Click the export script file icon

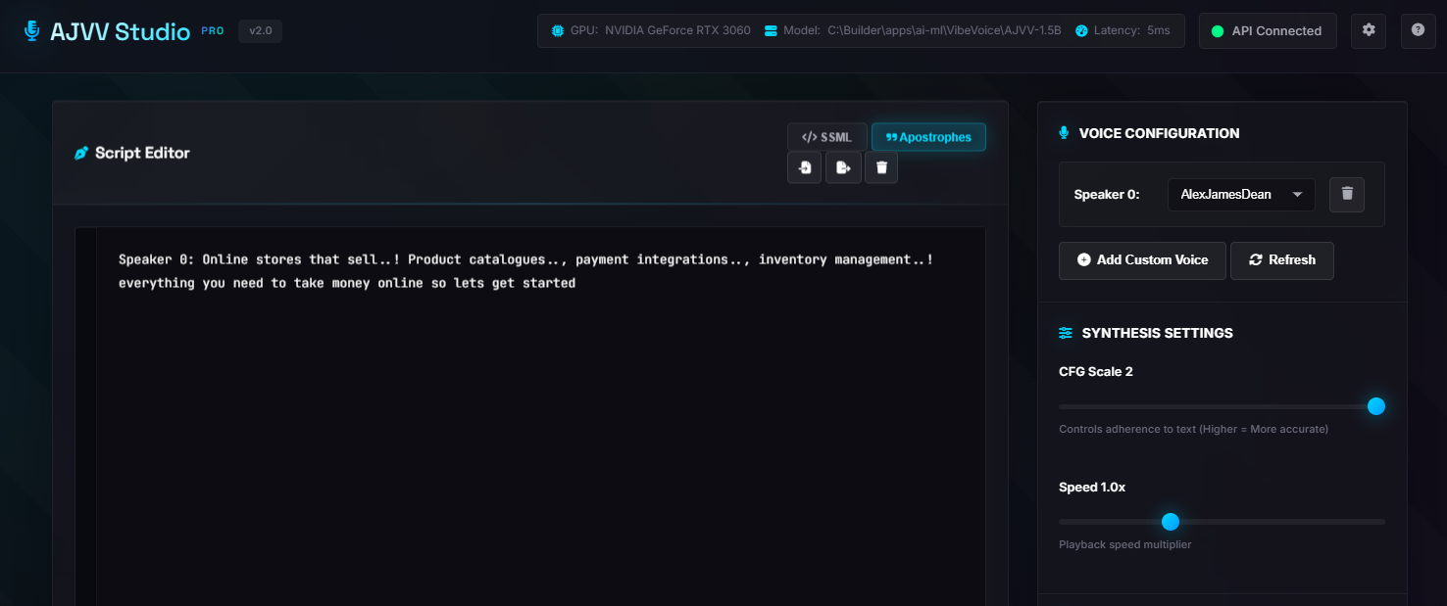(842, 166)
